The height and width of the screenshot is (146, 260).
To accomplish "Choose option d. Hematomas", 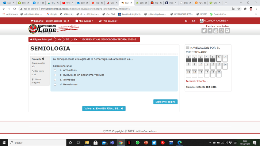I will 55,84.
